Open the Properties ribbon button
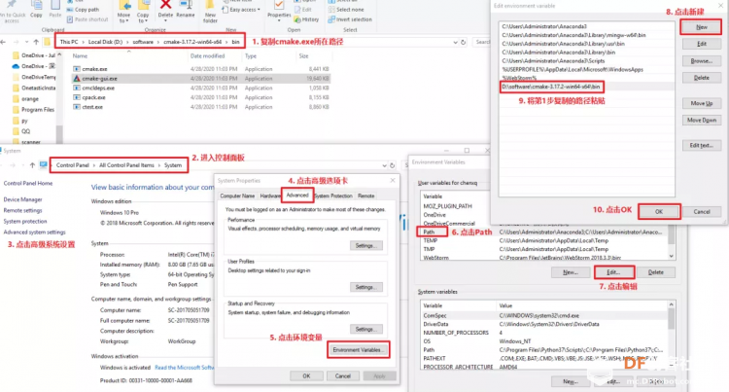 [279, 11]
